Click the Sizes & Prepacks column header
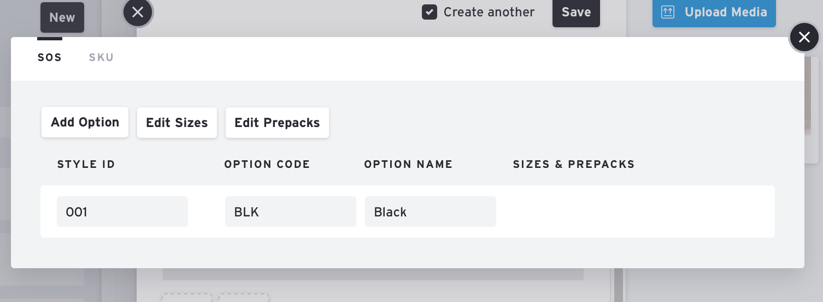Image resolution: width=823 pixels, height=302 pixels. click(573, 164)
